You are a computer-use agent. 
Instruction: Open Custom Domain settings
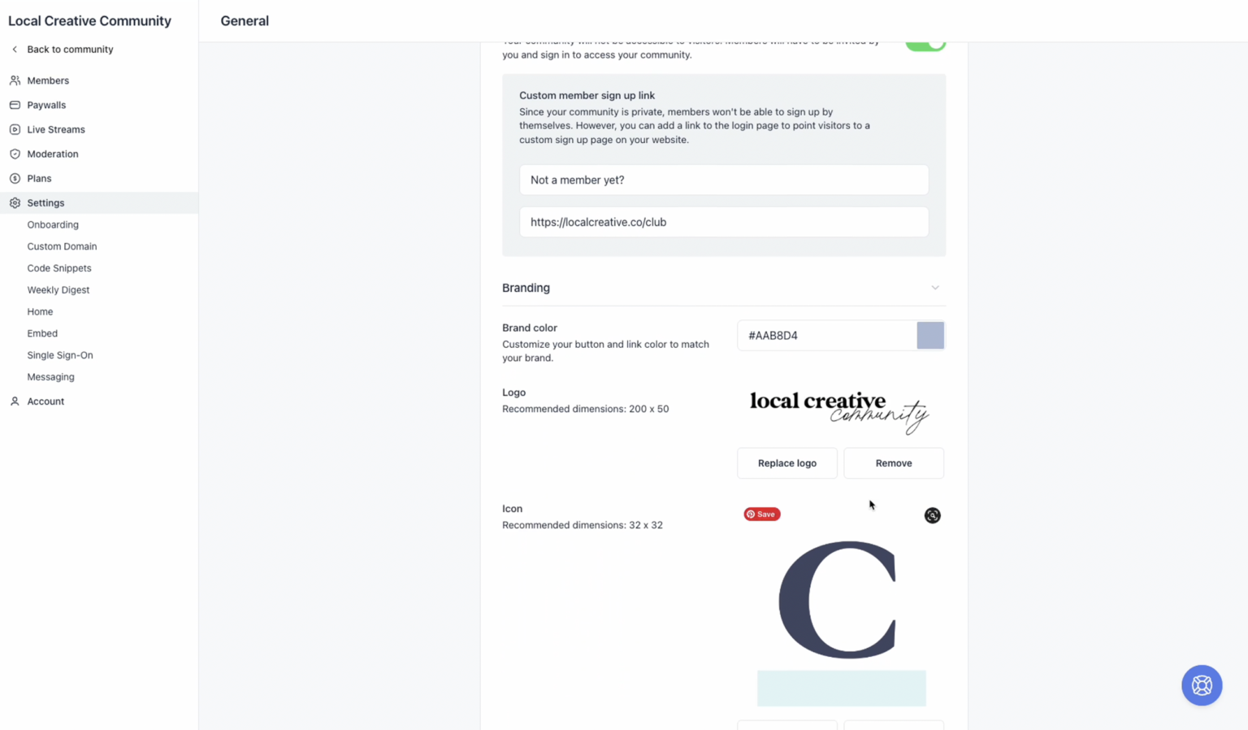[62, 246]
